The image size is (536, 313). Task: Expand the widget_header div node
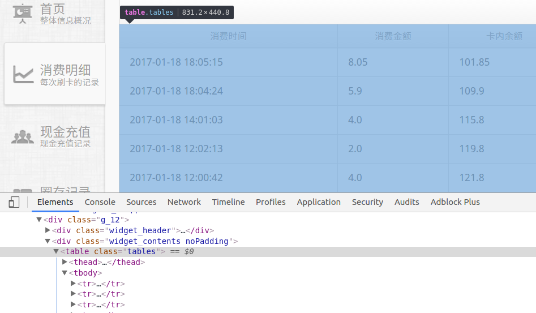48,230
